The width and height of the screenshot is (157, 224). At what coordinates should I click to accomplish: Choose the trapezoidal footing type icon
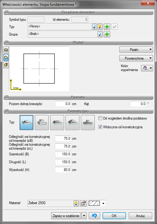pos(42,123)
